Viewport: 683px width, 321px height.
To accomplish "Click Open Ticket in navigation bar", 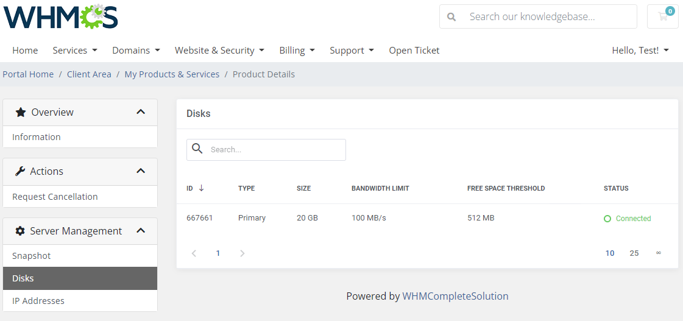I will 414,51.
